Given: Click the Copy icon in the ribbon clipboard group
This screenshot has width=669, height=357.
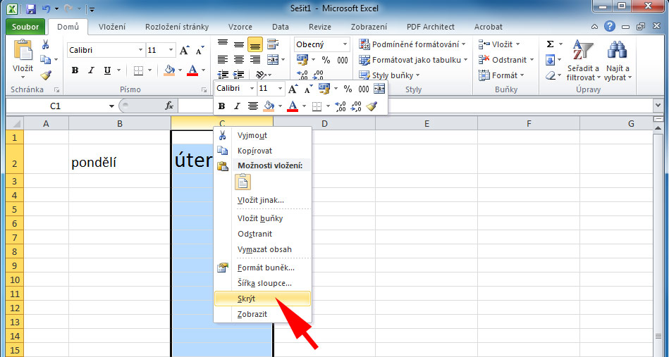Looking at the screenshot, I should pyautogui.click(x=45, y=60).
